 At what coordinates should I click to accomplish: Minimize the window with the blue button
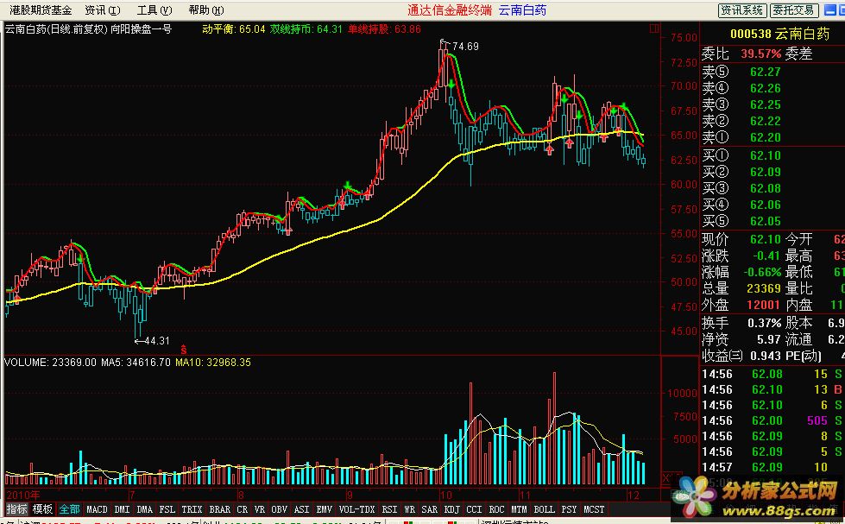831,9
